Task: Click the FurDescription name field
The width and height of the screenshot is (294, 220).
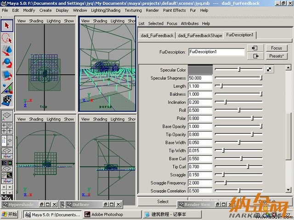Action: tap(216, 52)
